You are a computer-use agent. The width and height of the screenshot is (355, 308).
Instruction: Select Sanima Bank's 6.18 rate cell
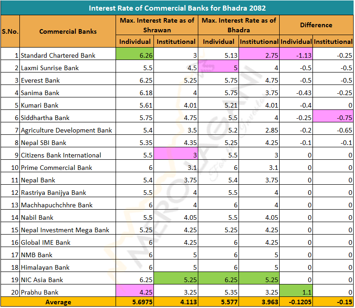click(135, 91)
